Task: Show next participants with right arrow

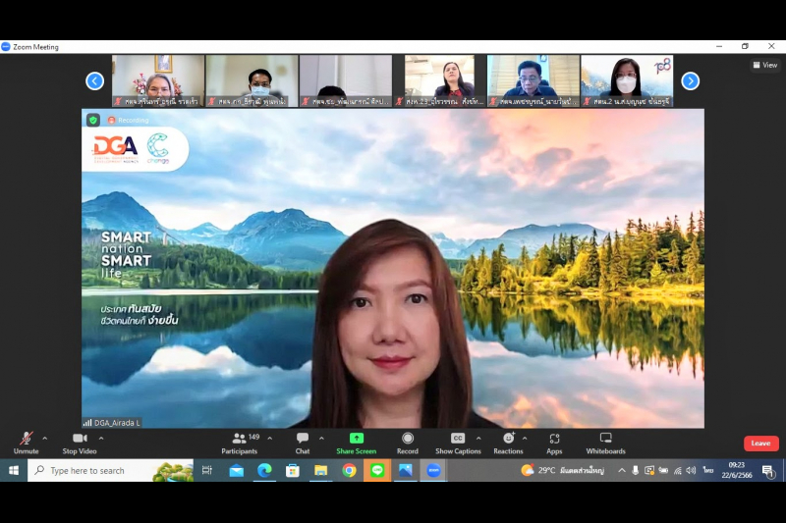Action: (690, 80)
